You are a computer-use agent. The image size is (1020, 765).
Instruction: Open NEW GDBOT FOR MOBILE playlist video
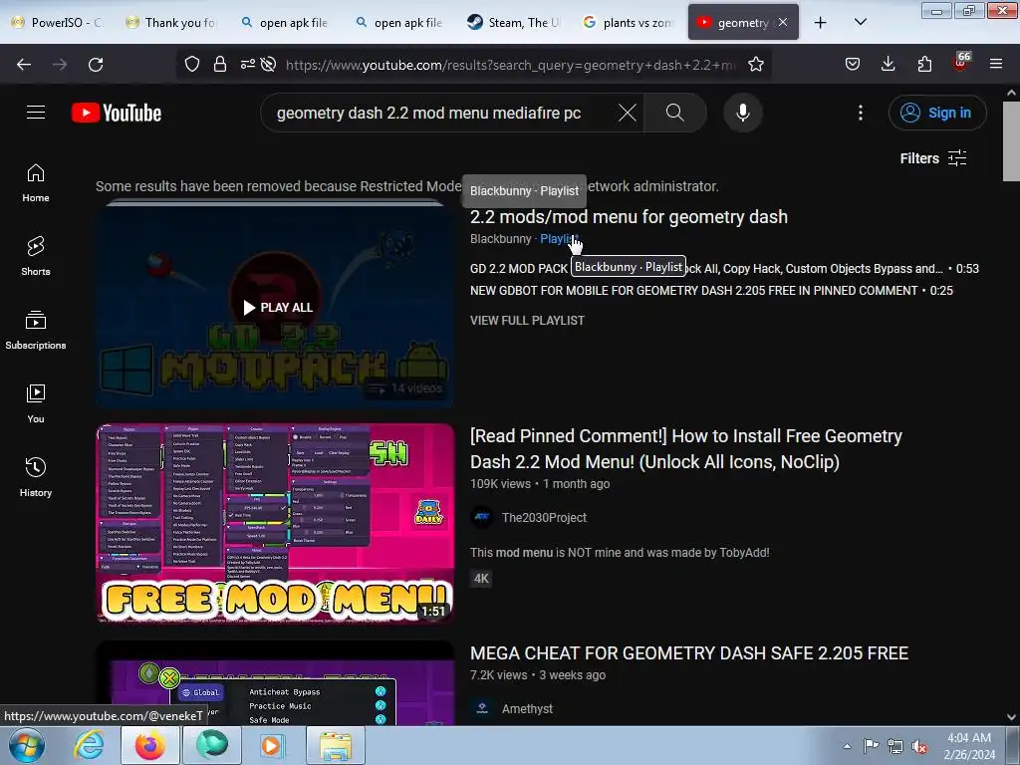[693, 291]
